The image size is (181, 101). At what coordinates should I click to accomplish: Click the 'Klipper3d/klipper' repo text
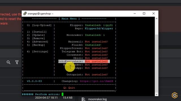[99, 29]
